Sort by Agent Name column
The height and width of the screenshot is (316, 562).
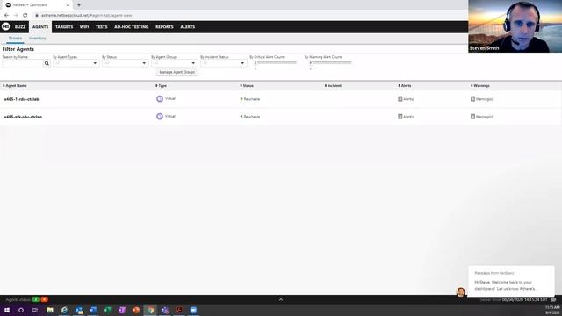click(15, 86)
